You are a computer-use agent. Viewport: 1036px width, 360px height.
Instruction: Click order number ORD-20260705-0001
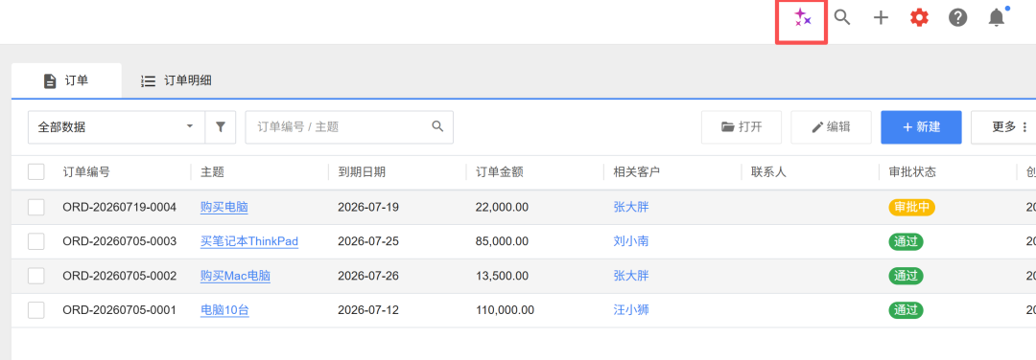[120, 310]
